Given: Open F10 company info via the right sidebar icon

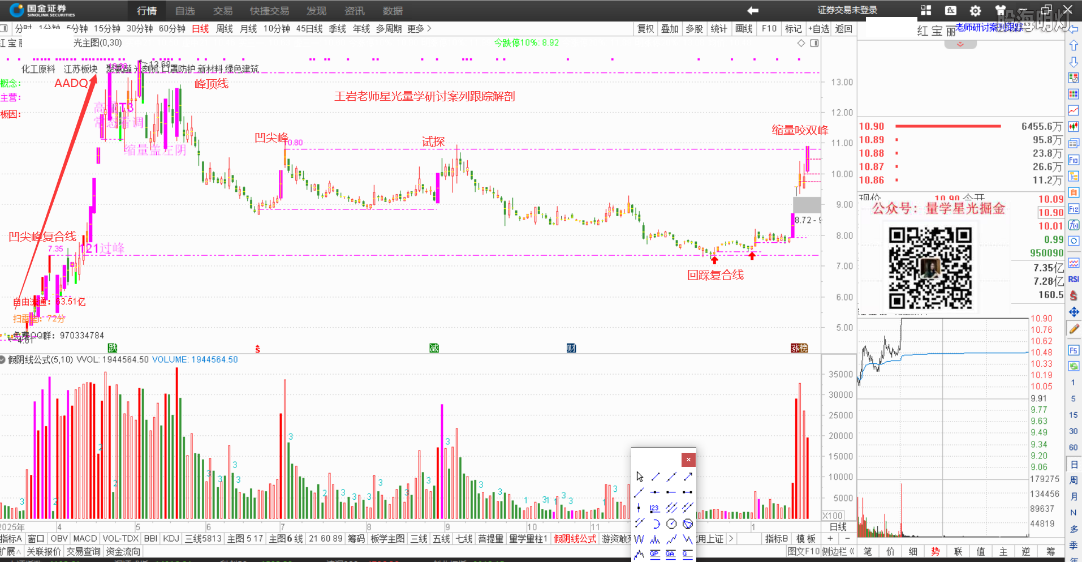Looking at the screenshot, I should point(1073,160).
